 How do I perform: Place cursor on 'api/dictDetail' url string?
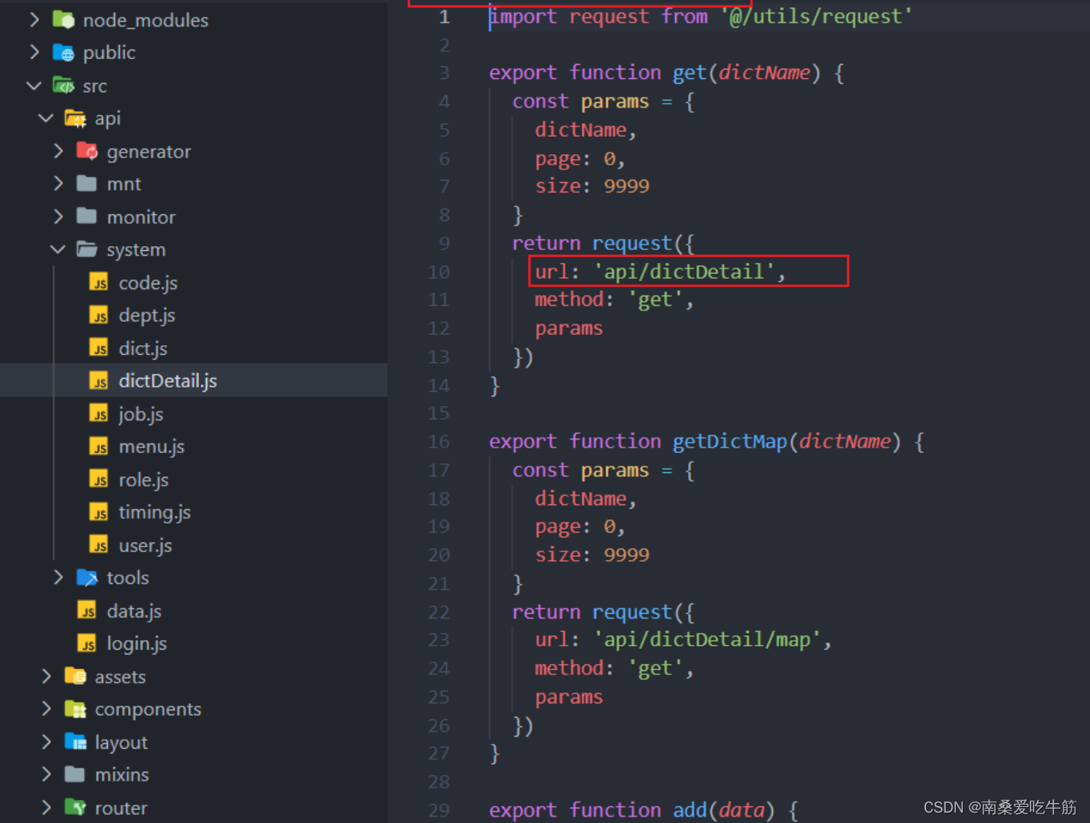[683, 272]
